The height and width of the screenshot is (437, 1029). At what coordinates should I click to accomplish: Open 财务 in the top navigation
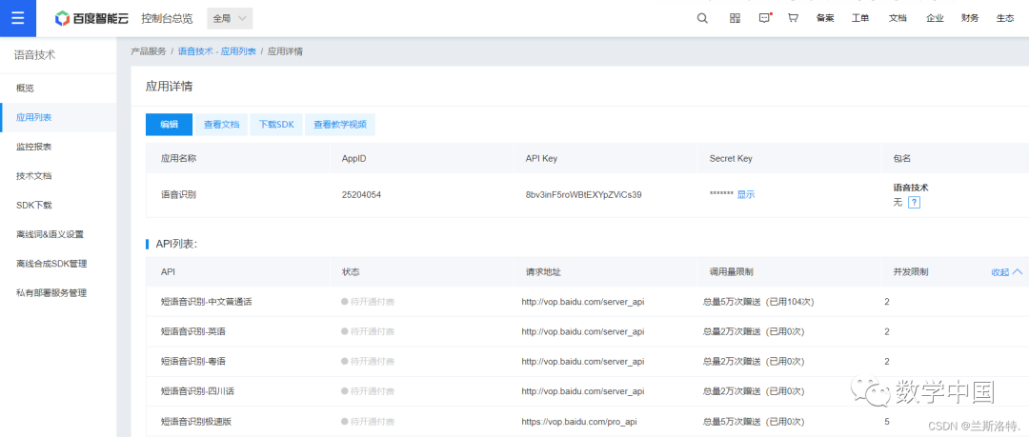(969, 18)
